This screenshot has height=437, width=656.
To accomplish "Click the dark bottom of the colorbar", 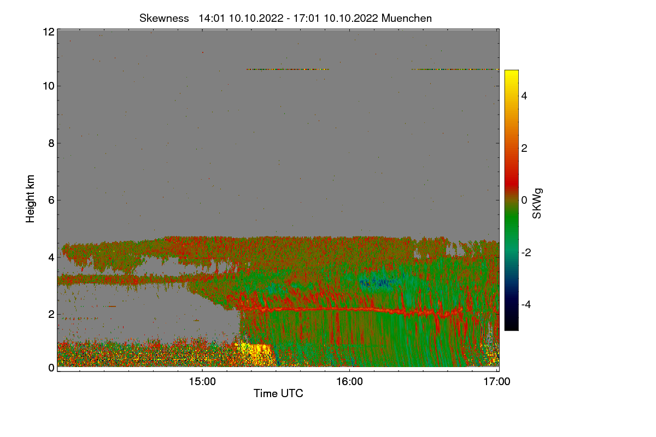I will (511, 322).
